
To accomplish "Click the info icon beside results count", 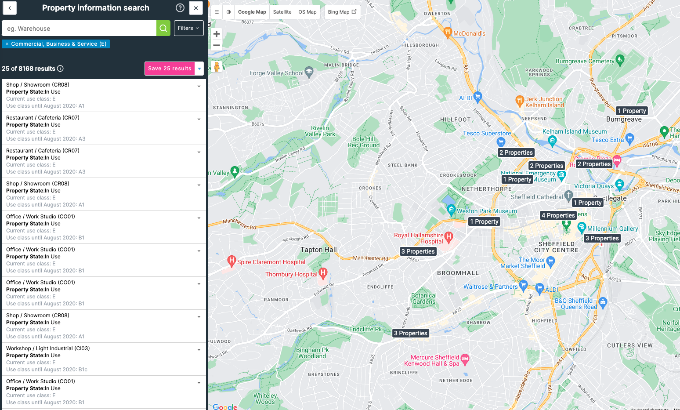I will (61, 69).
